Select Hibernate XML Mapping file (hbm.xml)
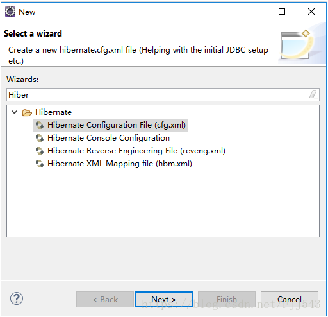328x317 pixels. point(120,164)
